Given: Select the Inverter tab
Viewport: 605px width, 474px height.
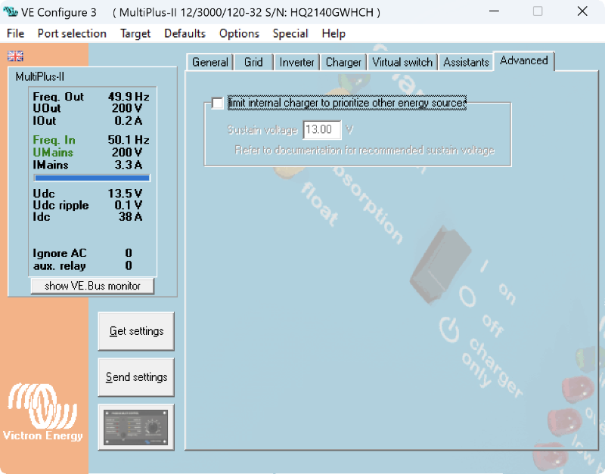Looking at the screenshot, I should 296,63.
